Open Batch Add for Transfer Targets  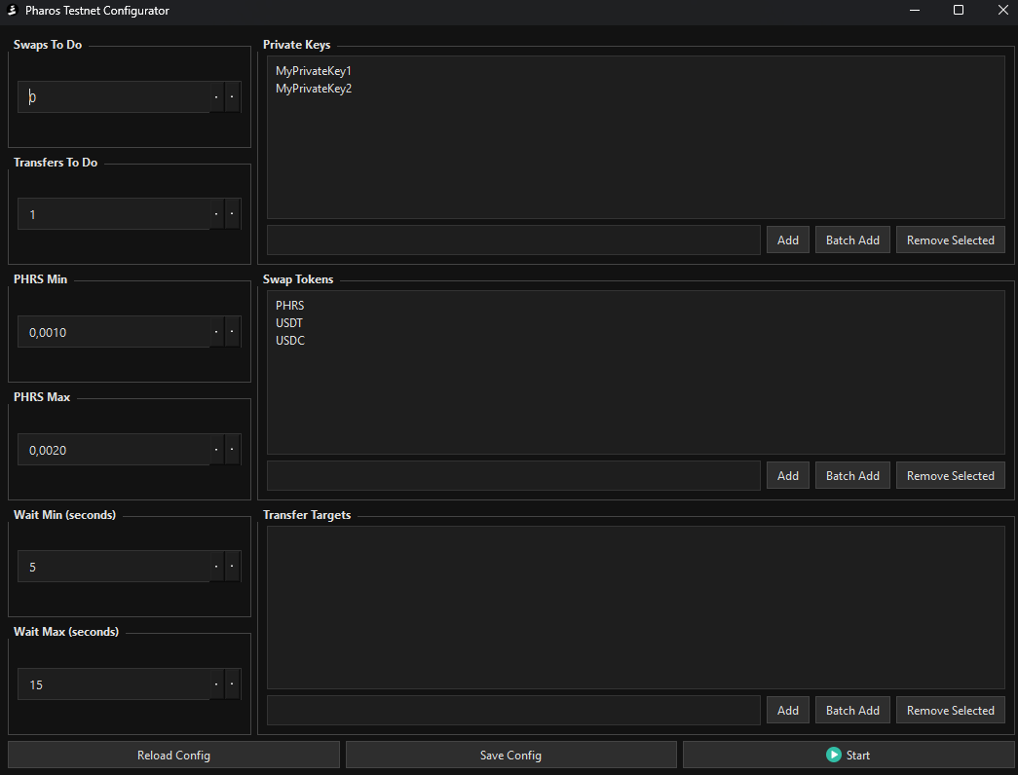coord(852,710)
